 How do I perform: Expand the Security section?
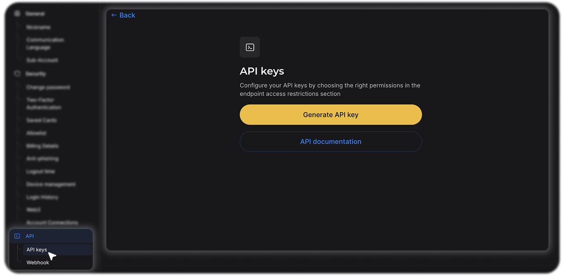tap(36, 74)
